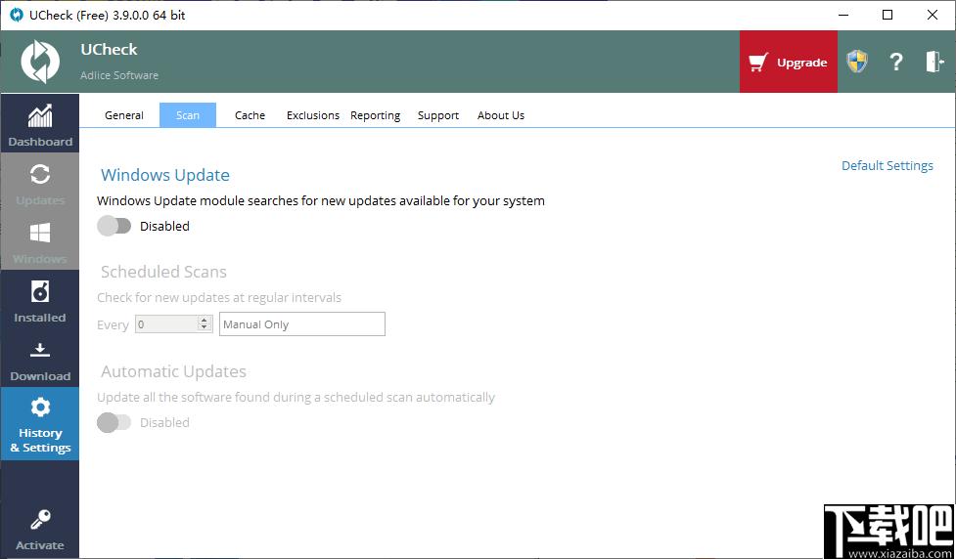Click the Default Settings link
The height and width of the screenshot is (559, 956).
(888, 165)
